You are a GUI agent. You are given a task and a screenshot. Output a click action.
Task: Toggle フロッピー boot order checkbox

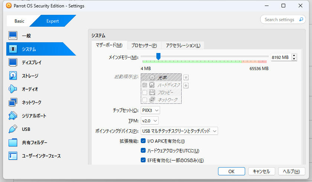[144, 92]
